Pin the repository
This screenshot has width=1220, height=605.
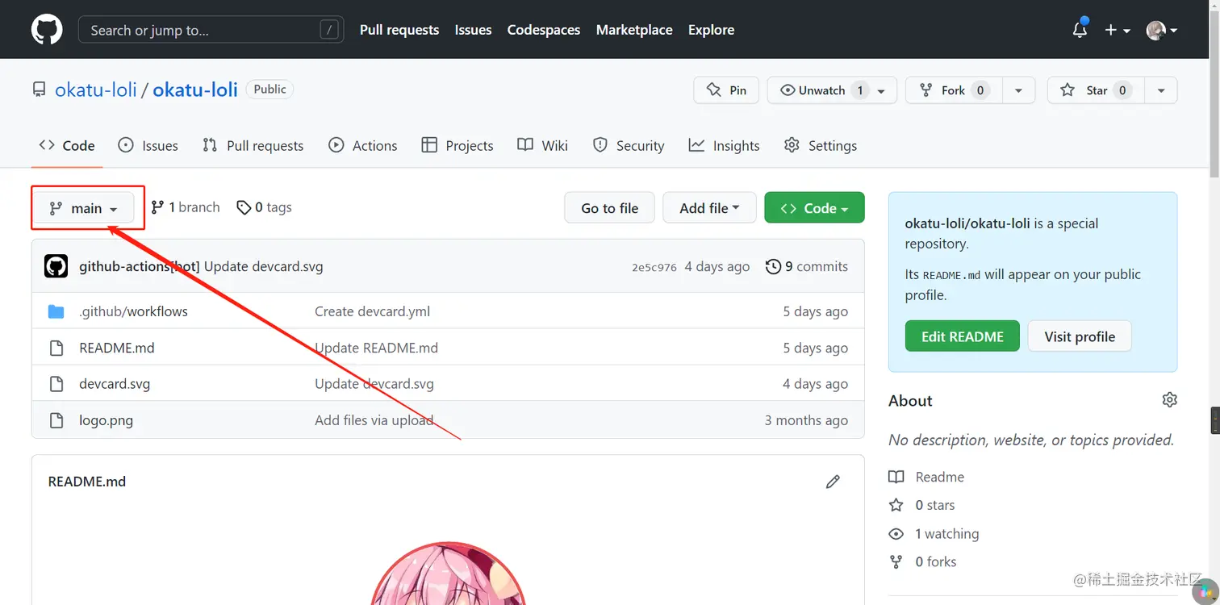point(726,90)
